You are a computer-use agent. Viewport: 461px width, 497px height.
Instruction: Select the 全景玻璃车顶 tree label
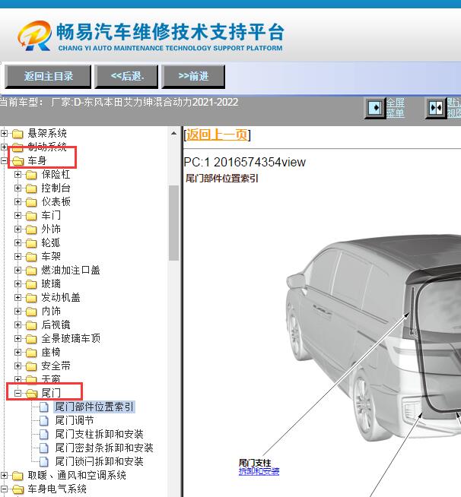click(71, 338)
